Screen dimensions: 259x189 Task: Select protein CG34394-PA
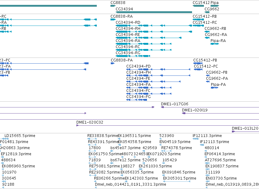[138, 85]
